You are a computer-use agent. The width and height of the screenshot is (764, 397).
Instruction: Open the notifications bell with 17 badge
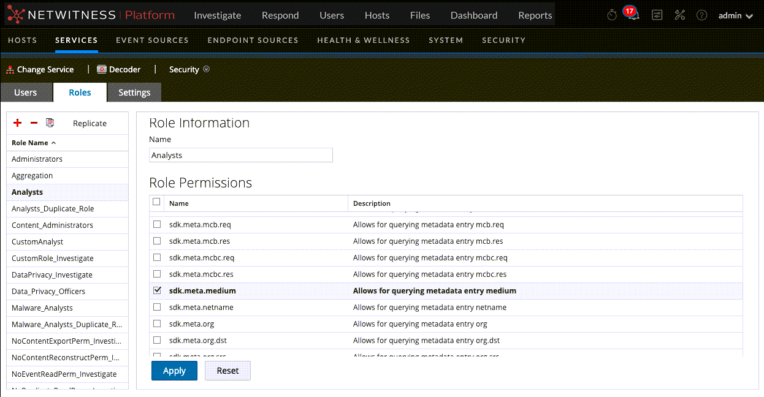click(633, 15)
